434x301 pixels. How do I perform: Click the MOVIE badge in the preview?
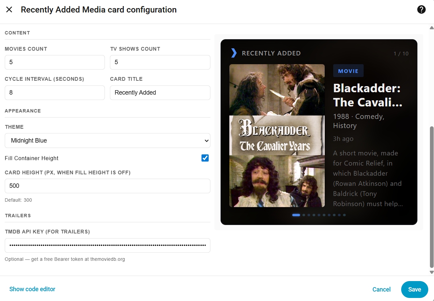tap(348, 71)
